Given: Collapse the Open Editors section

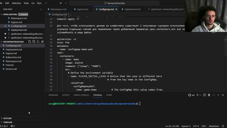Looking at the screenshot, I should coord(1,14).
